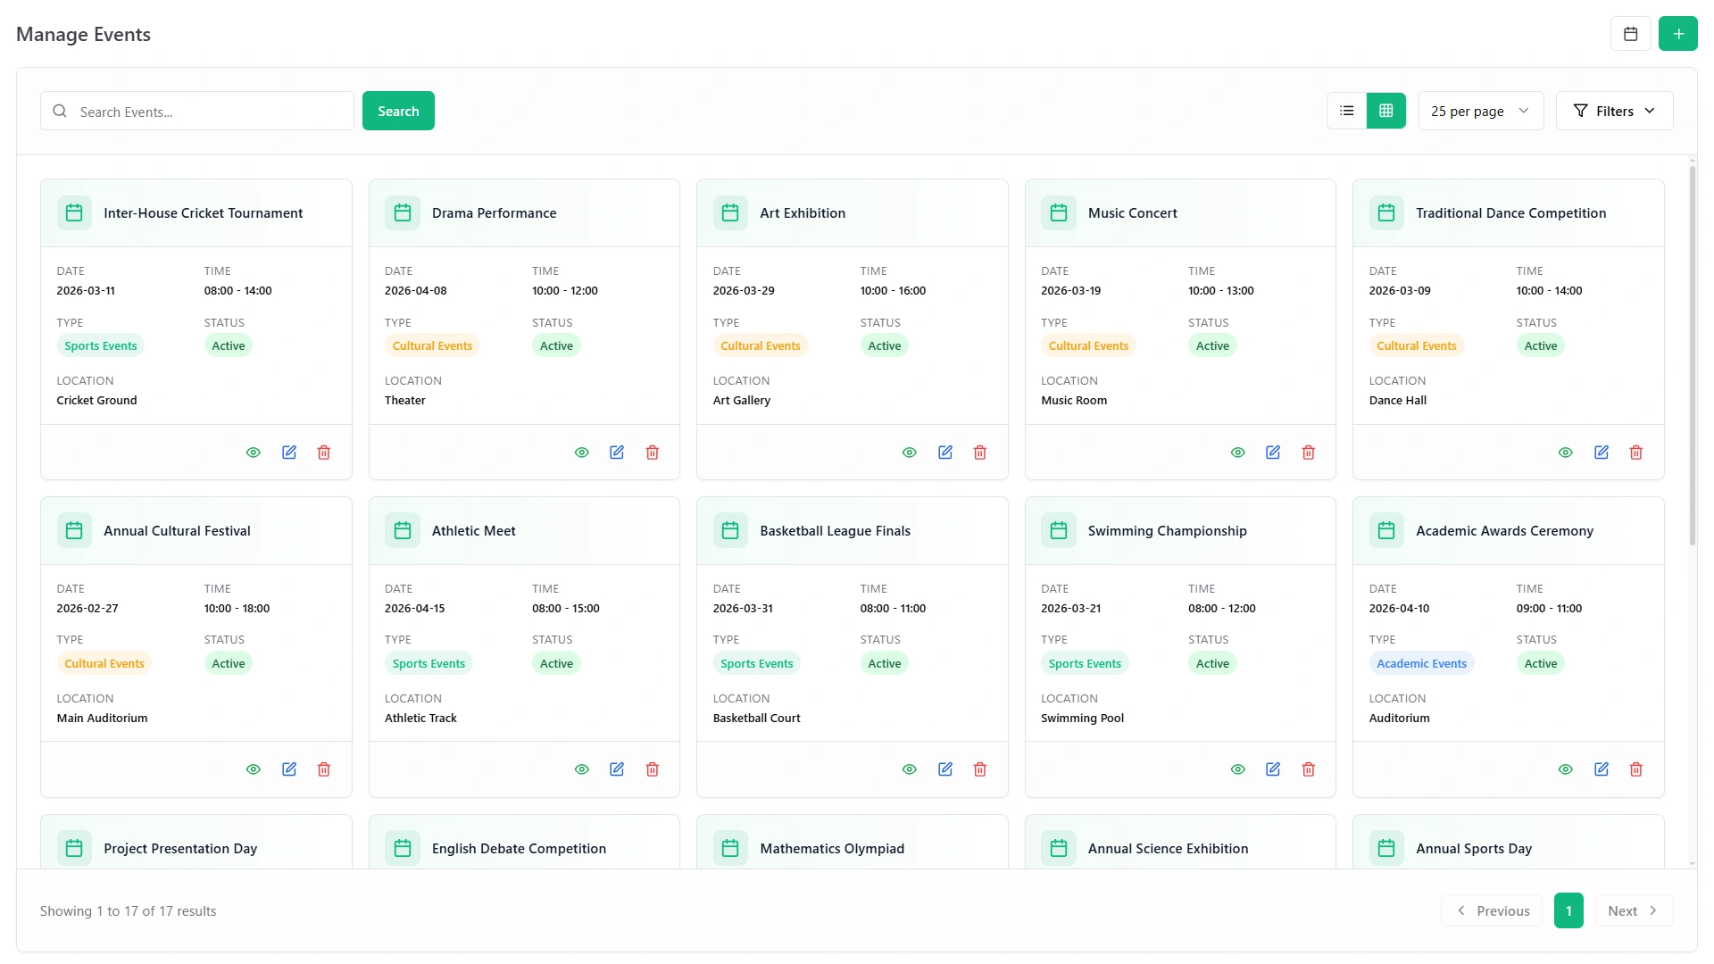Image resolution: width=1714 pixels, height=964 pixels.
Task: Click Sports Events badge on Swimming Championship
Action: tap(1085, 663)
